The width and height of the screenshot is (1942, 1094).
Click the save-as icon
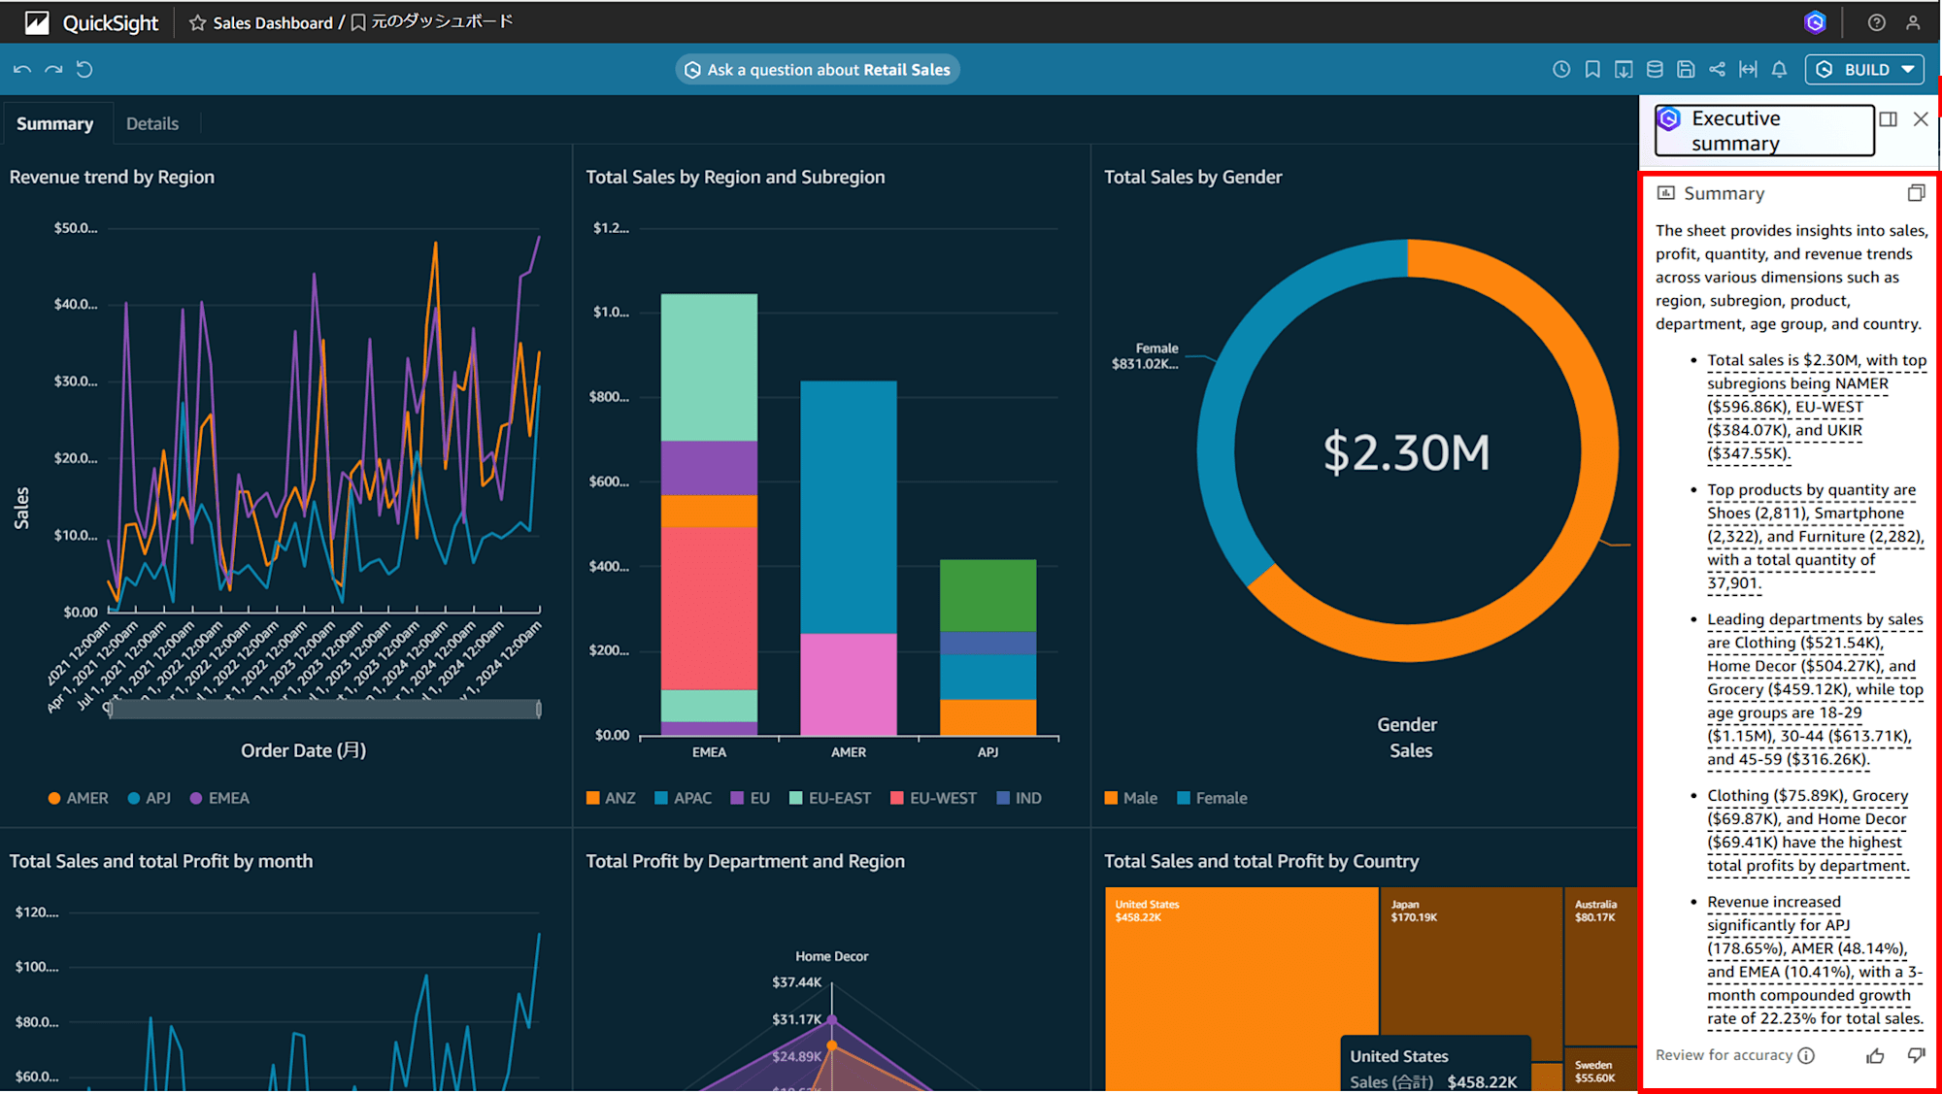(1686, 70)
